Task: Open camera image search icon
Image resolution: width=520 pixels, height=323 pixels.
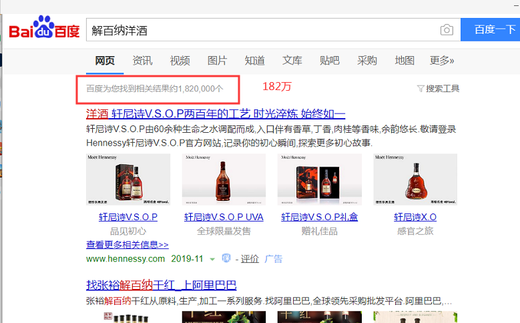Action: point(447,30)
